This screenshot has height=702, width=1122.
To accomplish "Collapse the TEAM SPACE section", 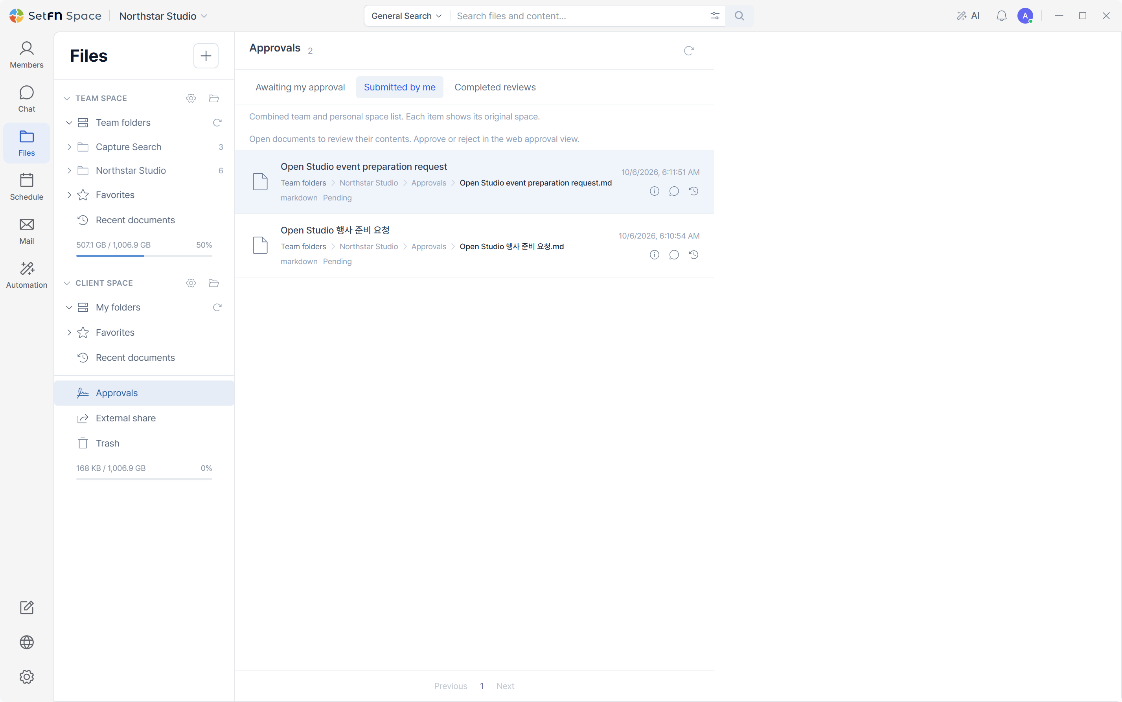I will coord(67,98).
